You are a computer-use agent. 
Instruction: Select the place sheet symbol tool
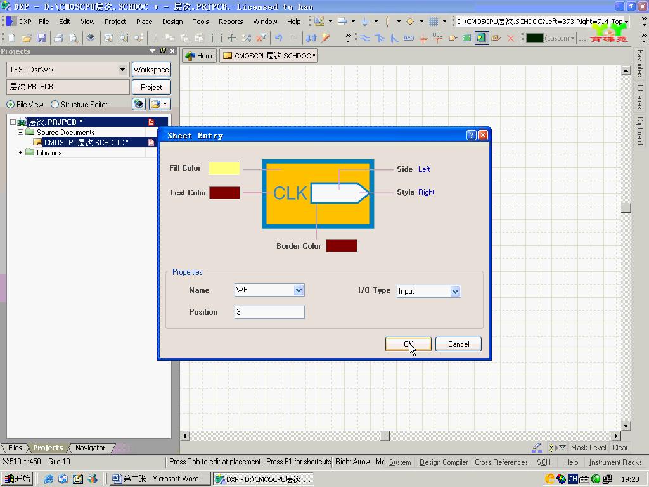click(467, 38)
